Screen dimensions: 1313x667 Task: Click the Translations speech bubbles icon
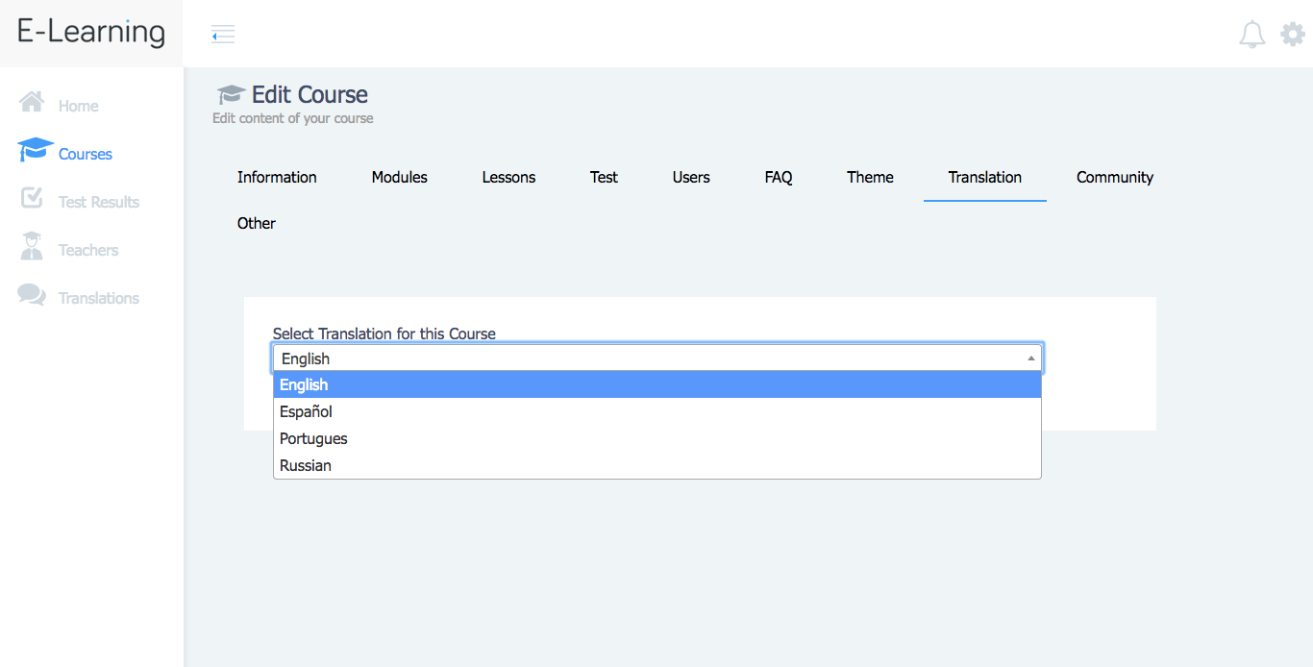point(32,295)
